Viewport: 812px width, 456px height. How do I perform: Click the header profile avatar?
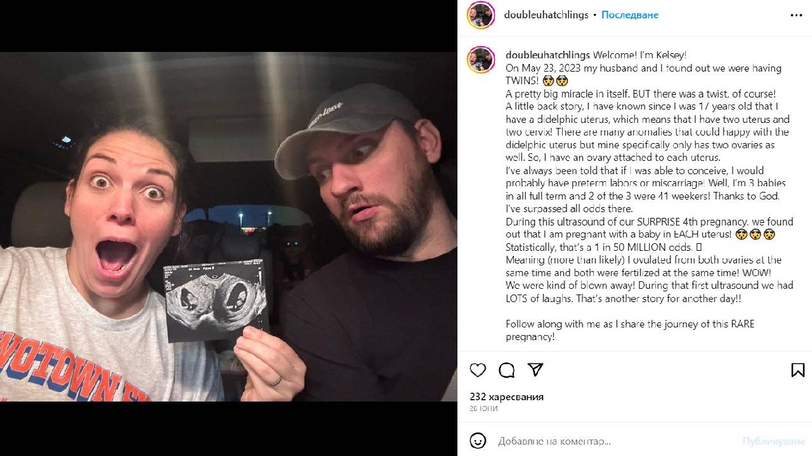click(481, 15)
